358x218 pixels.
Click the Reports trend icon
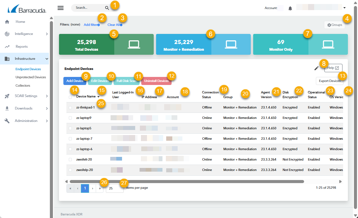pyautogui.click(x=7, y=47)
